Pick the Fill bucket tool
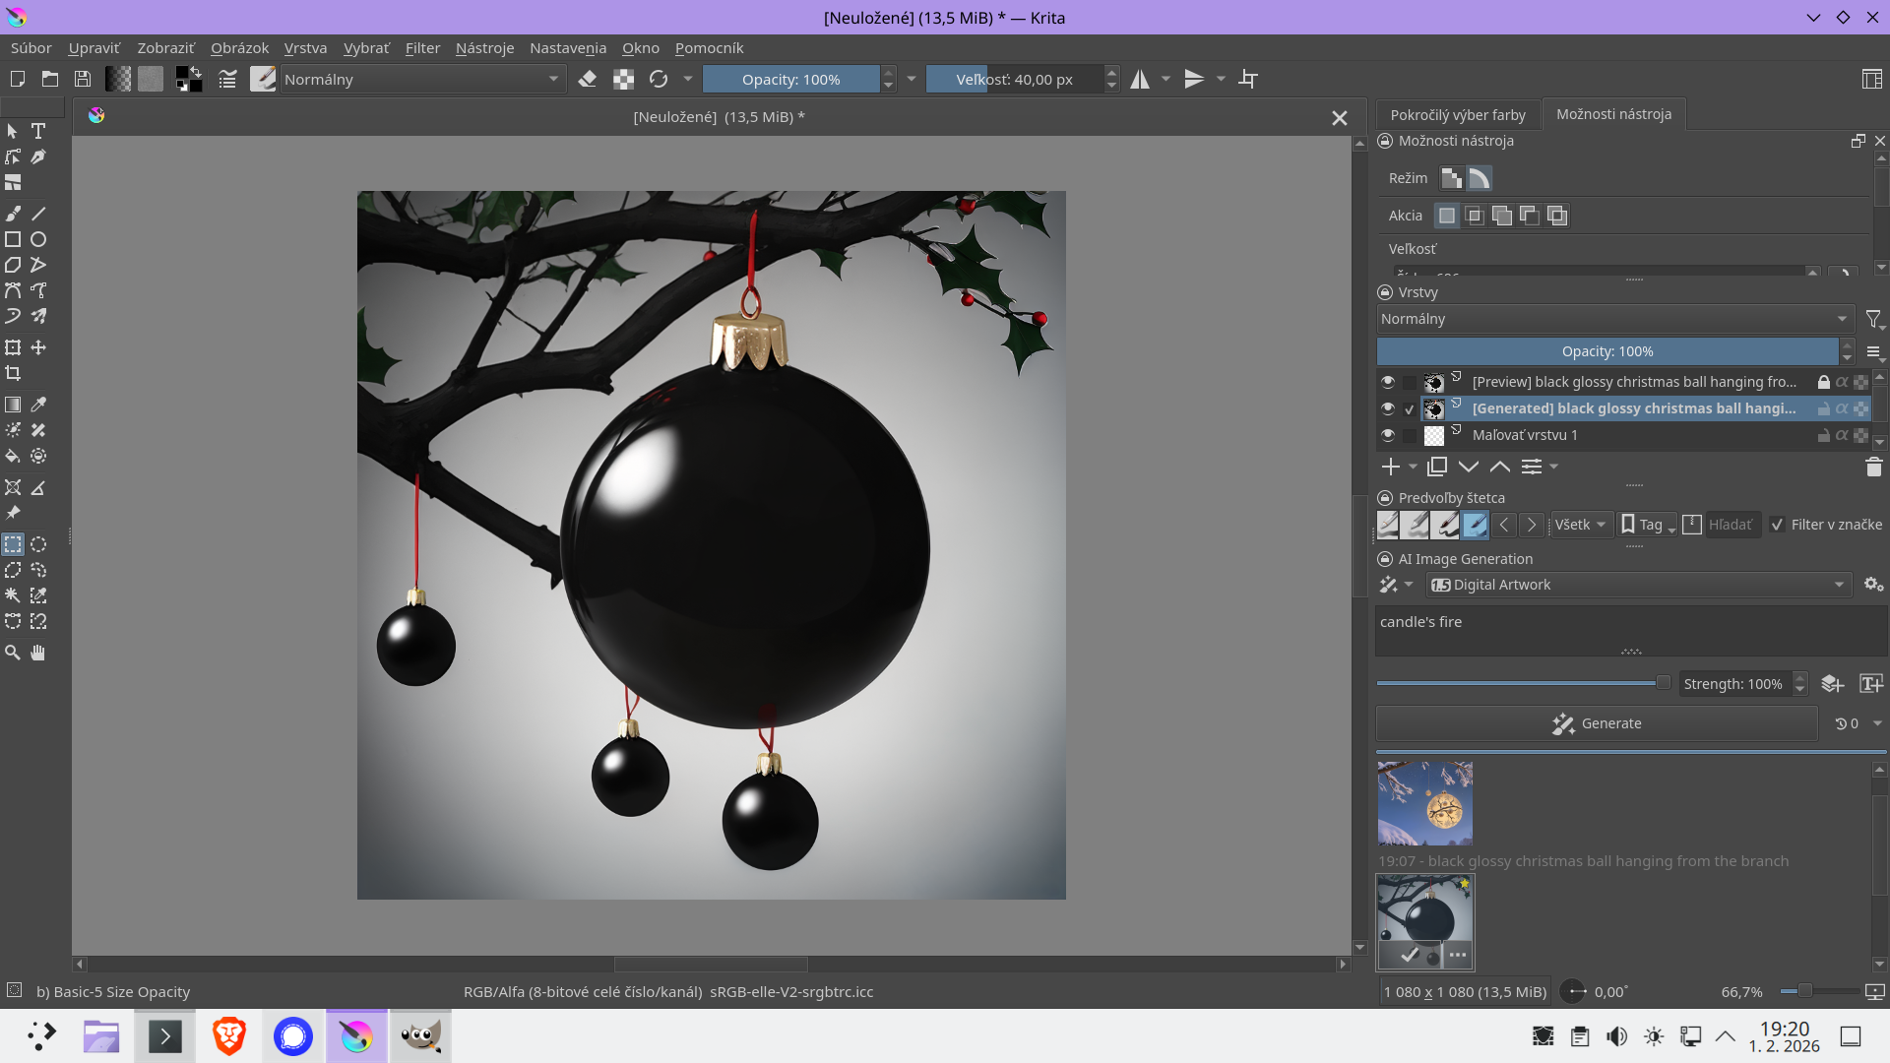This screenshot has height=1063, width=1890. (13, 456)
